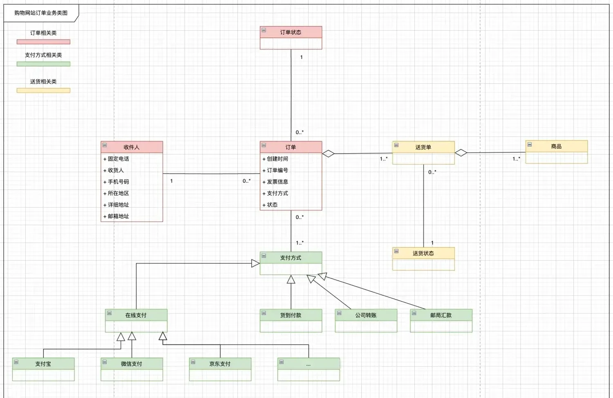Select the 购物网站订单业务类图 diagram title label
613x398 pixels.
tap(41, 13)
